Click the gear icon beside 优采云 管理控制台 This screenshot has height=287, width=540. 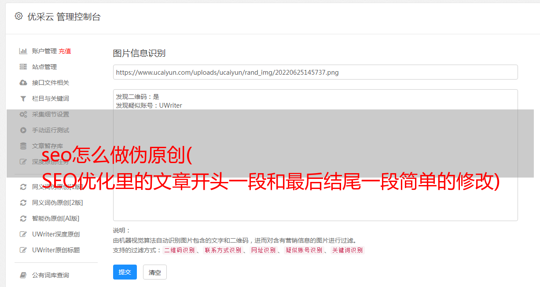pos(18,16)
